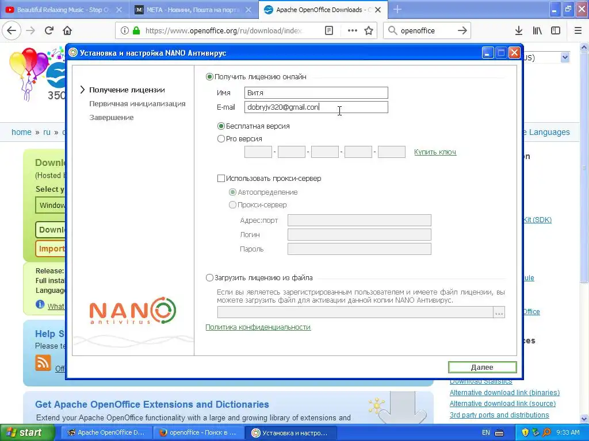Open the keyboard icon in taskbar tray
589x441 pixels.
click(499, 433)
